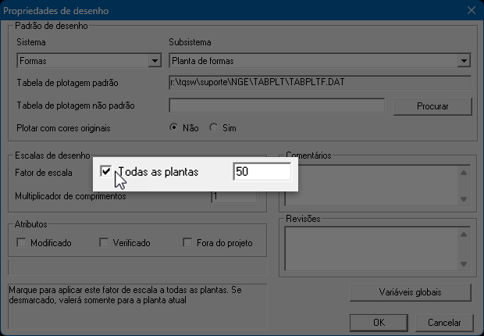Choose Sim for plotting with original colors
This screenshot has height=336, width=484.
tap(213, 127)
